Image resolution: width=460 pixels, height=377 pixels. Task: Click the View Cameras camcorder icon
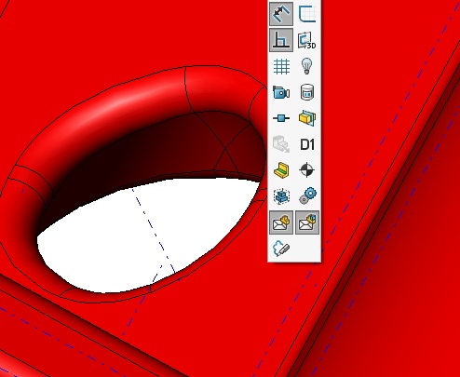(281, 92)
